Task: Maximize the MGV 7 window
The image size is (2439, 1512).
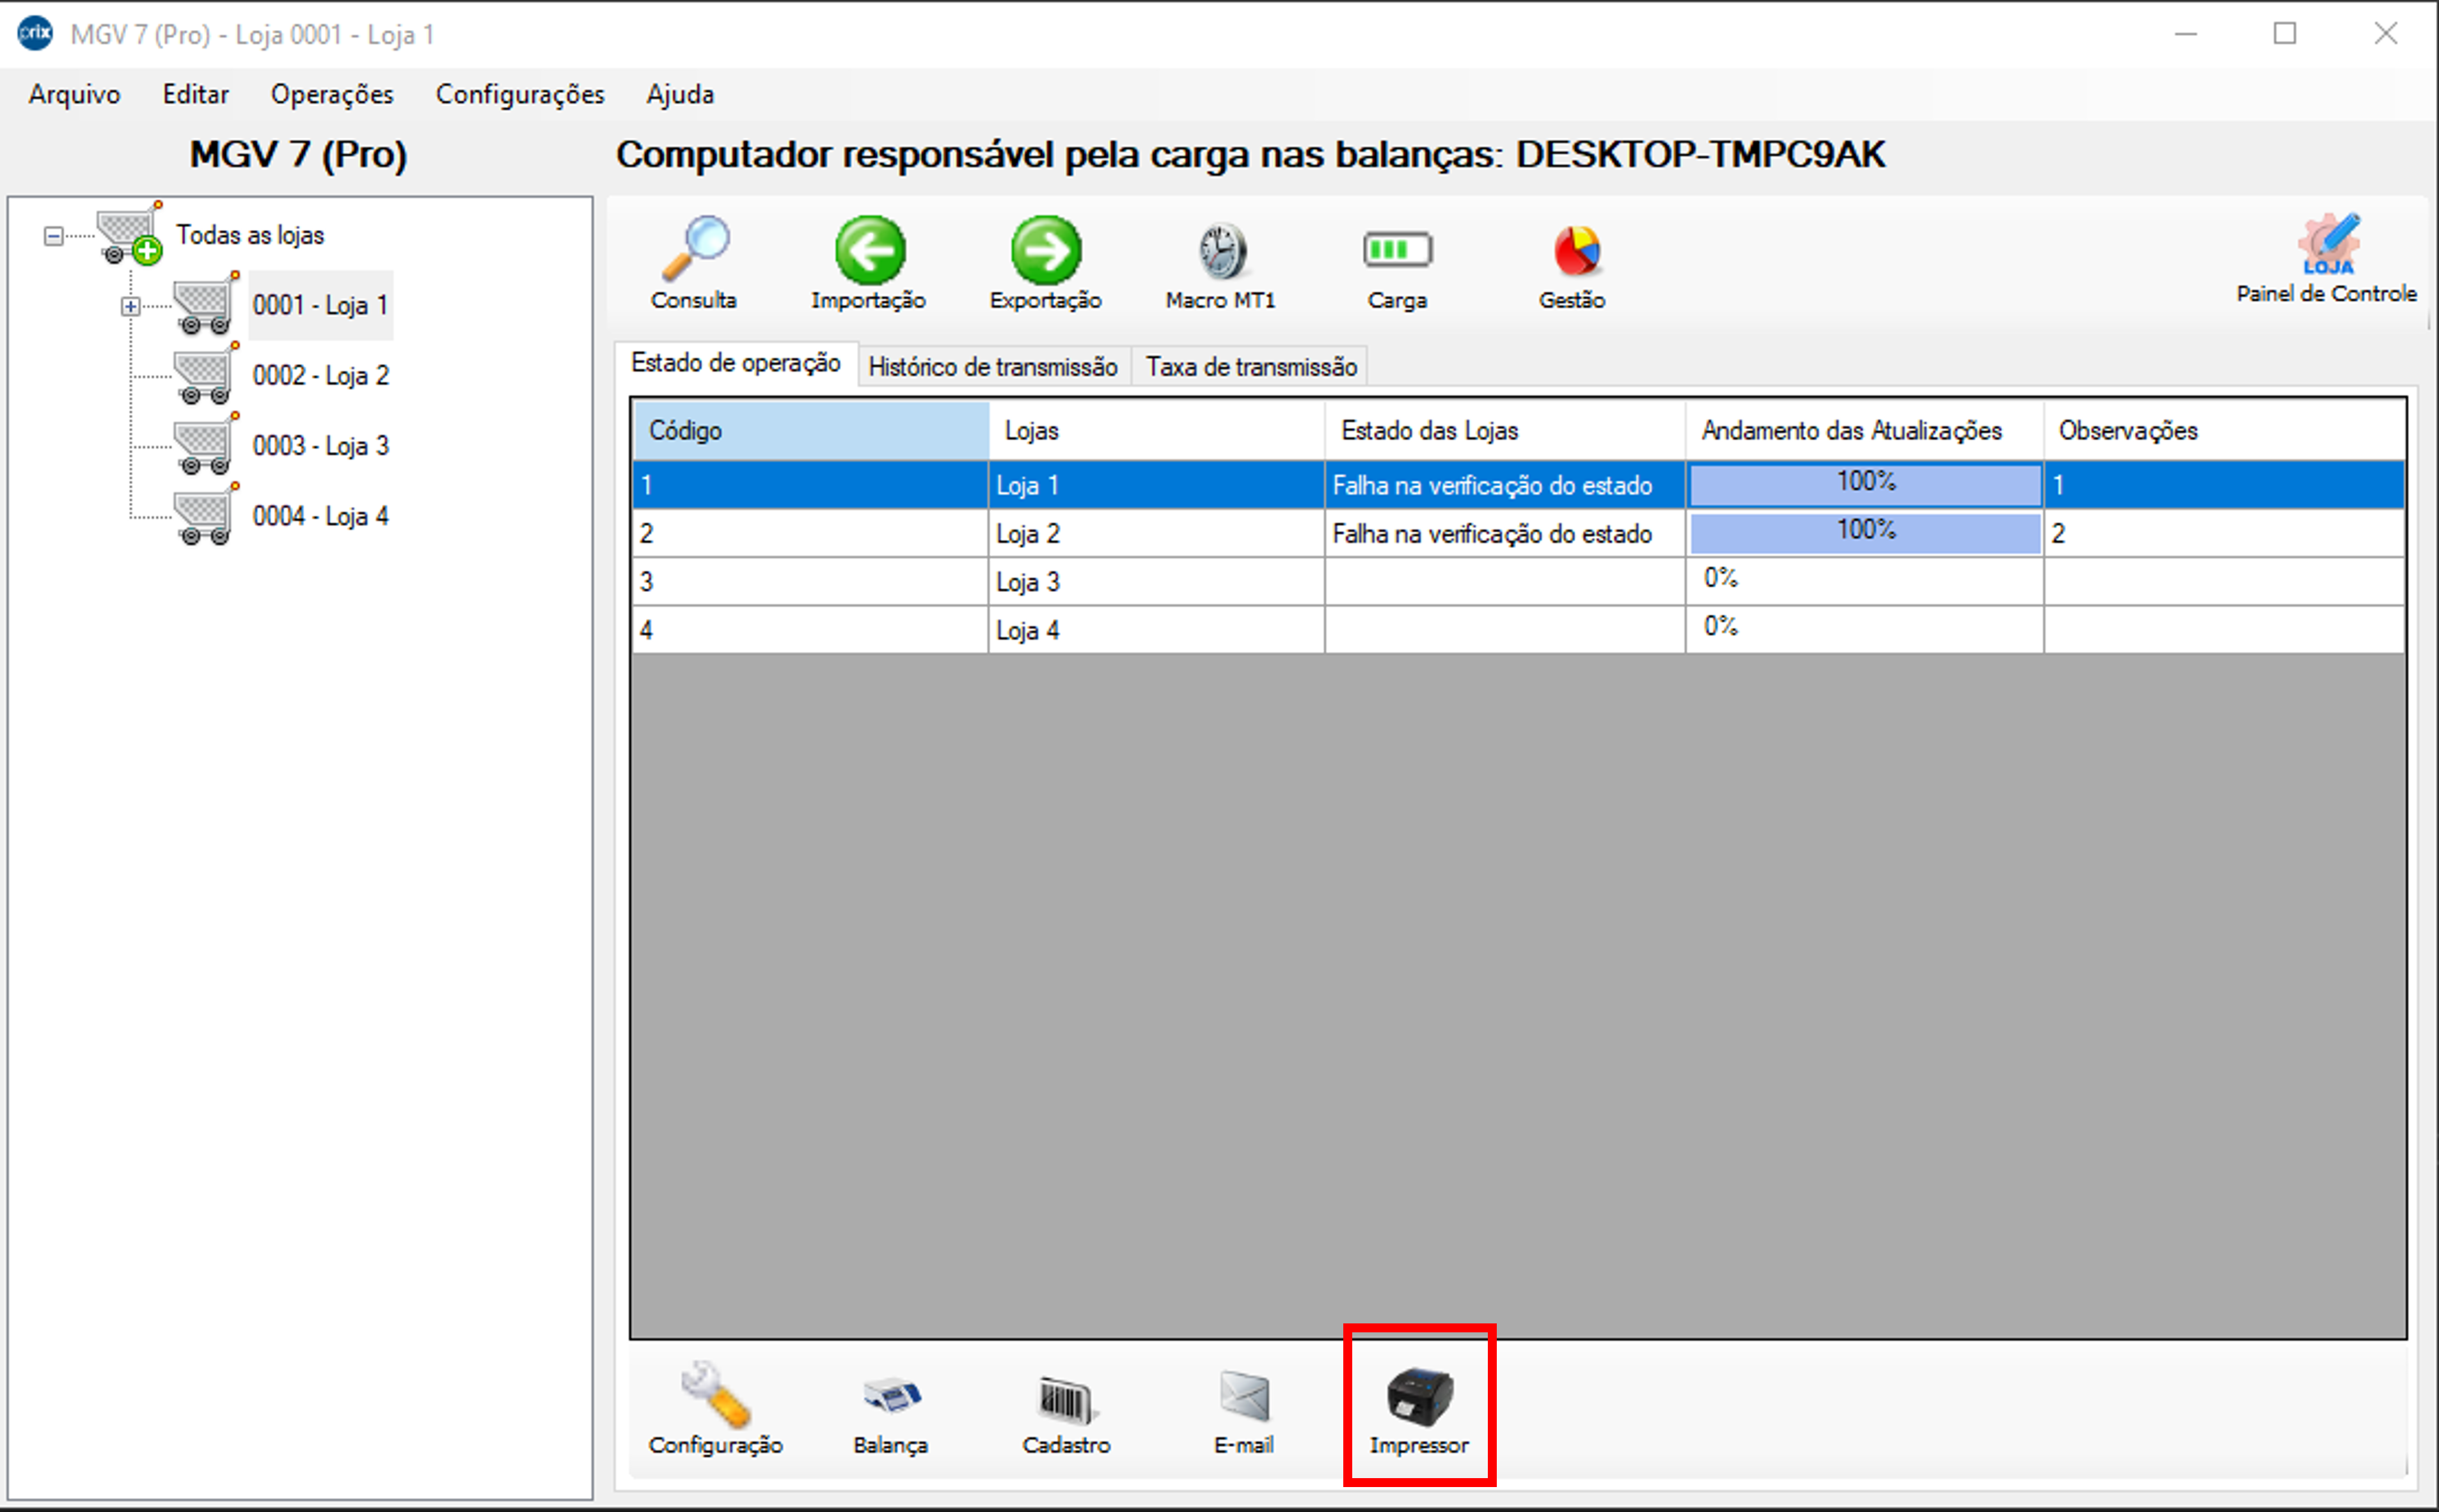Action: (2285, 34)
